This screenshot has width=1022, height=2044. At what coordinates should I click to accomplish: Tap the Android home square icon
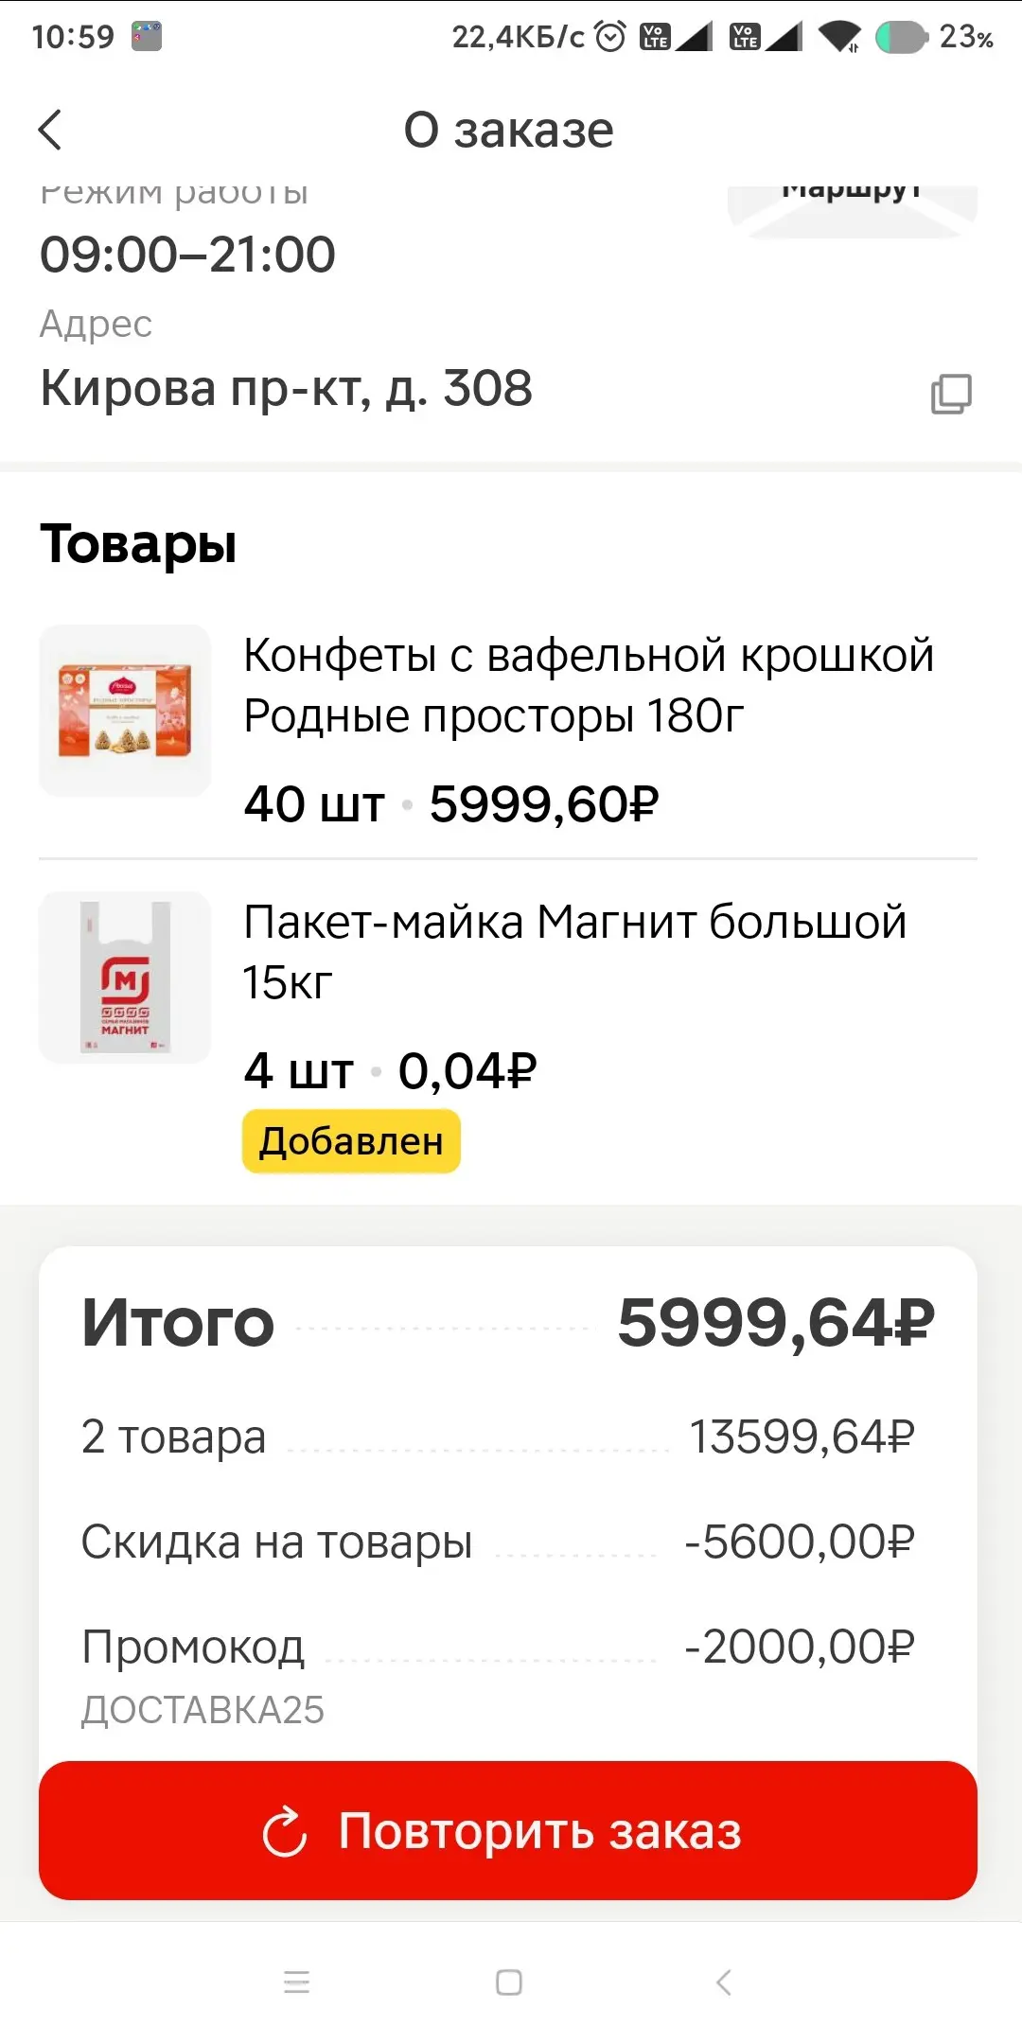click(x=509, y=1982)
